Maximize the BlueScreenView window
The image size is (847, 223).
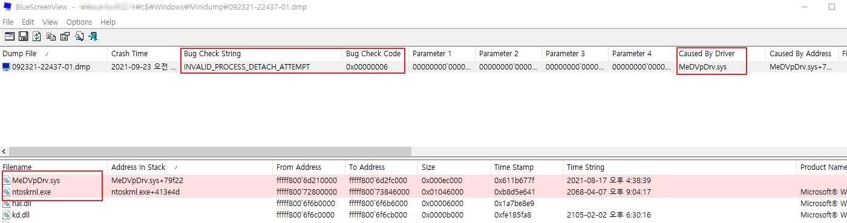point(831,7)
